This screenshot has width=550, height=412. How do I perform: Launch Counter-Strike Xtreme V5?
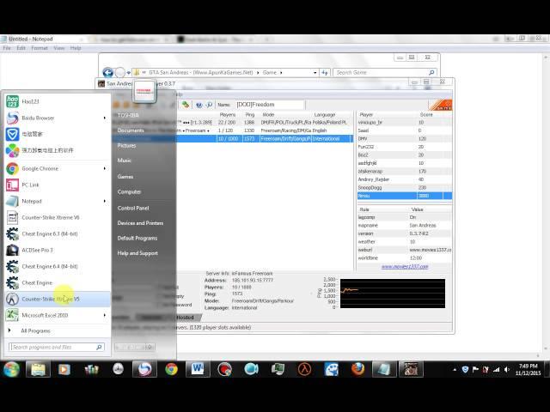(58, 299)
